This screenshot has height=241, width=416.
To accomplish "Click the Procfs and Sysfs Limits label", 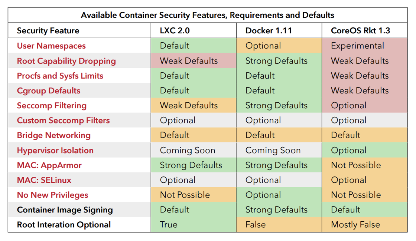I will click(60, 76).
